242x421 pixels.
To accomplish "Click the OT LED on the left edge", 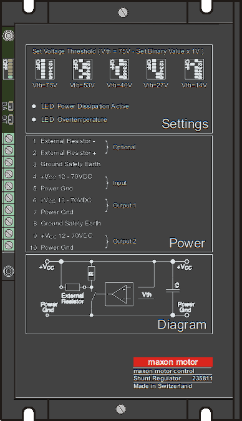I will point(11,120).
